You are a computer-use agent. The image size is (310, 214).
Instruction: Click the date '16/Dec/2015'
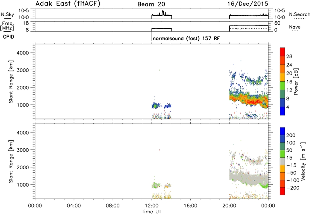248,4
